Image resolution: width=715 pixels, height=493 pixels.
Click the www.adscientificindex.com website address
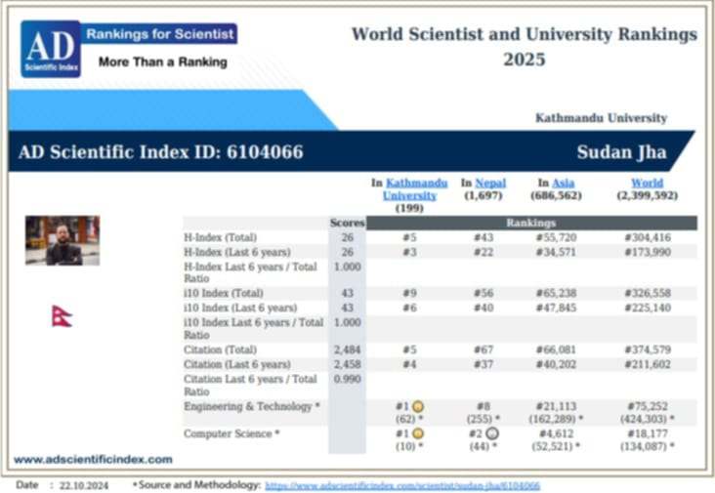click(93, 459)
